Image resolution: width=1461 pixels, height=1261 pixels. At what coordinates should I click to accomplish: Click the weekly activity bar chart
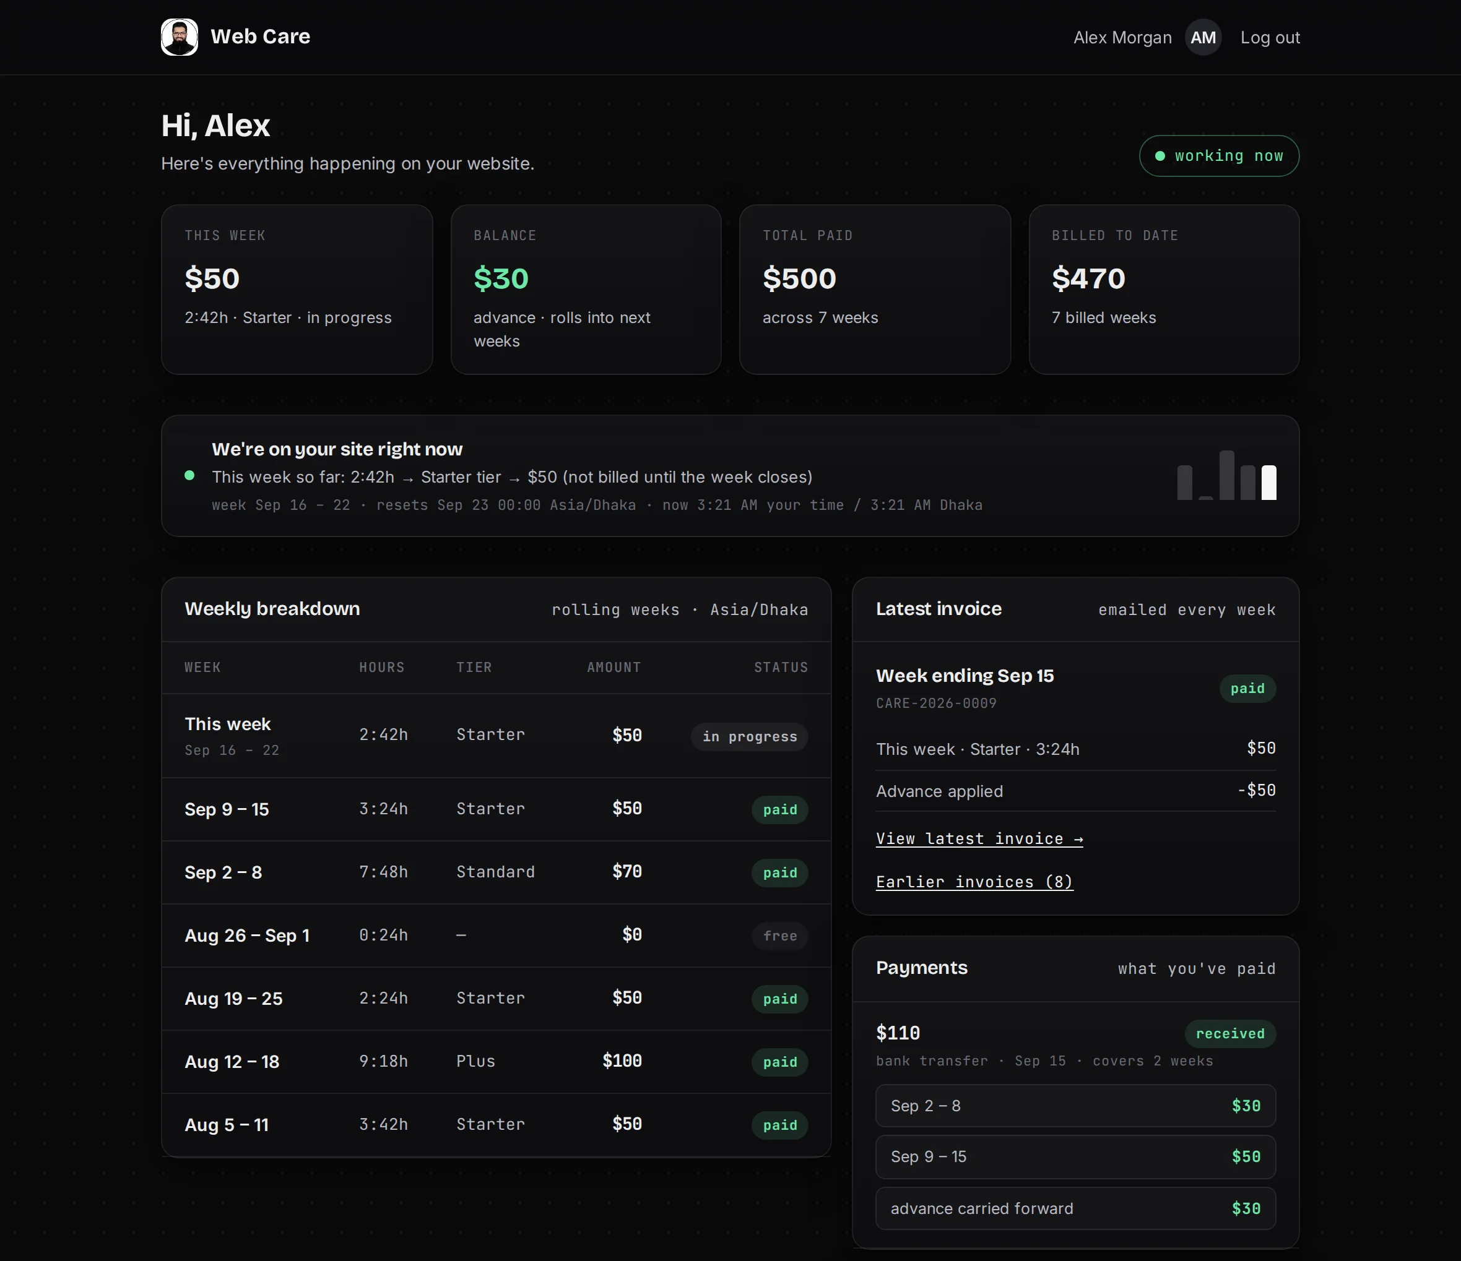click(1226, 475)
